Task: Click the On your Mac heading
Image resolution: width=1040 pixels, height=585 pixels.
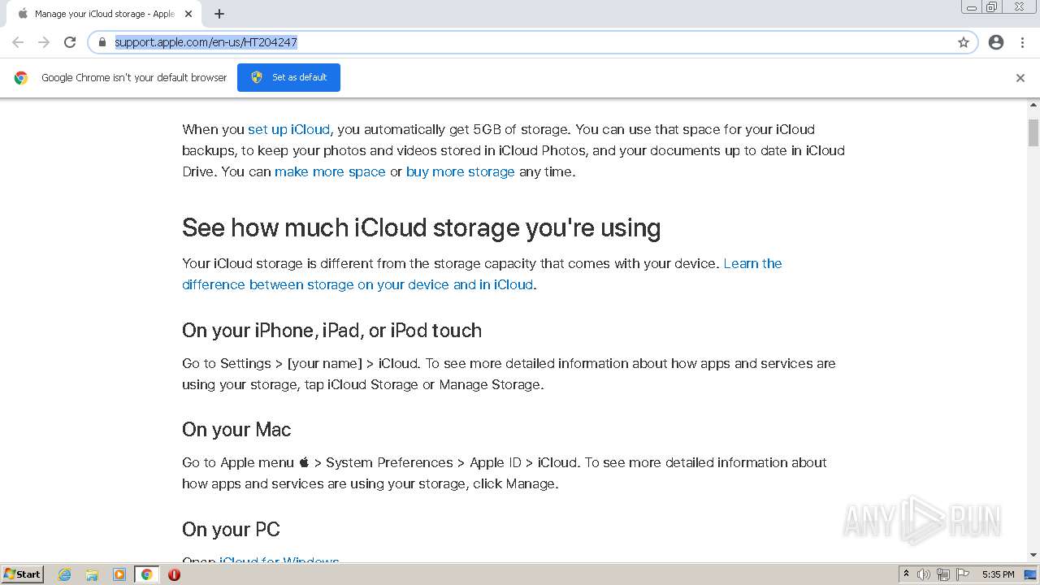Action: (x=236, y=430)
